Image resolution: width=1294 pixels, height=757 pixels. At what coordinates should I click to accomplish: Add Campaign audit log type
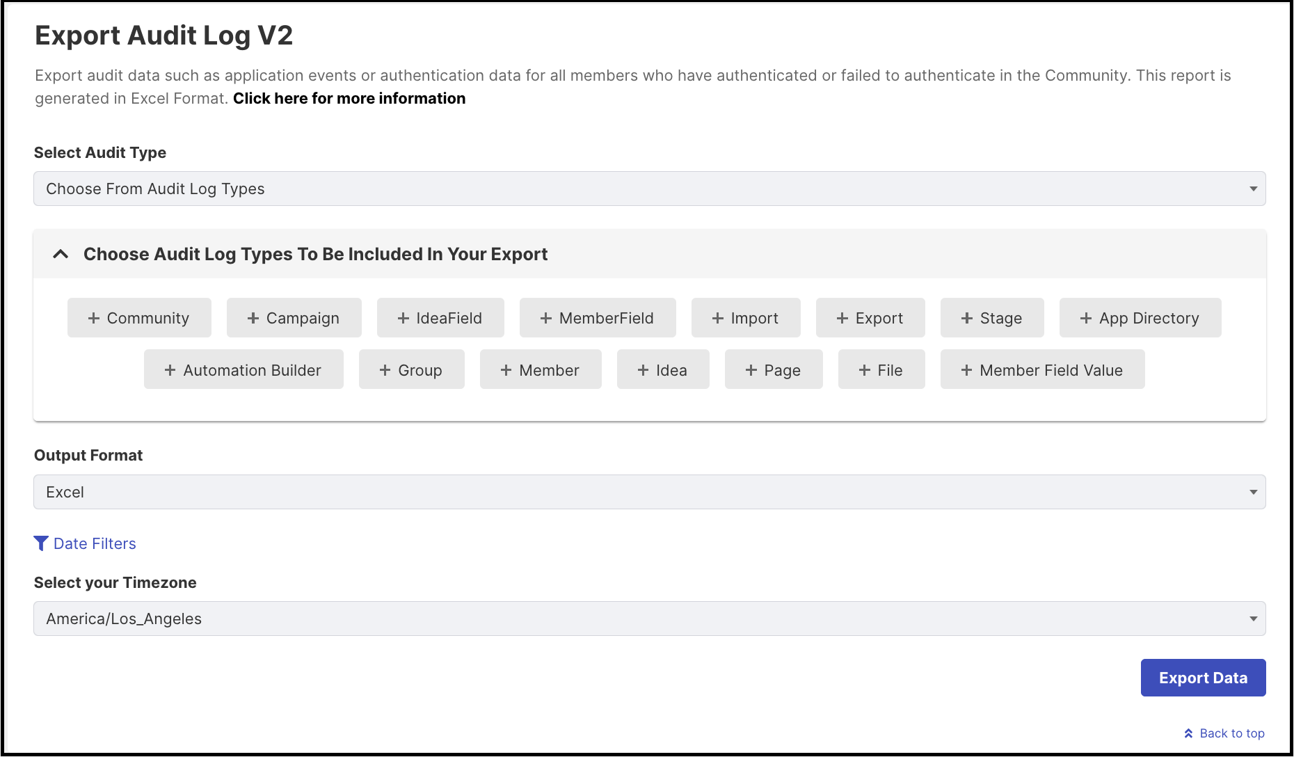(294, 318)
